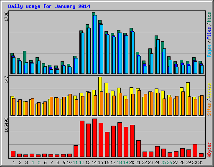Screen dimensions: 214x167
Task: Click green day label 11
Action: pos(75,162)
